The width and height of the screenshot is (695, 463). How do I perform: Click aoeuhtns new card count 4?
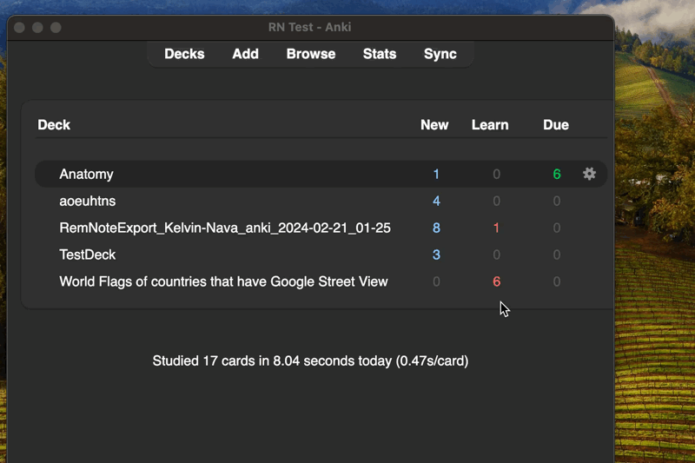click(436, 201)
